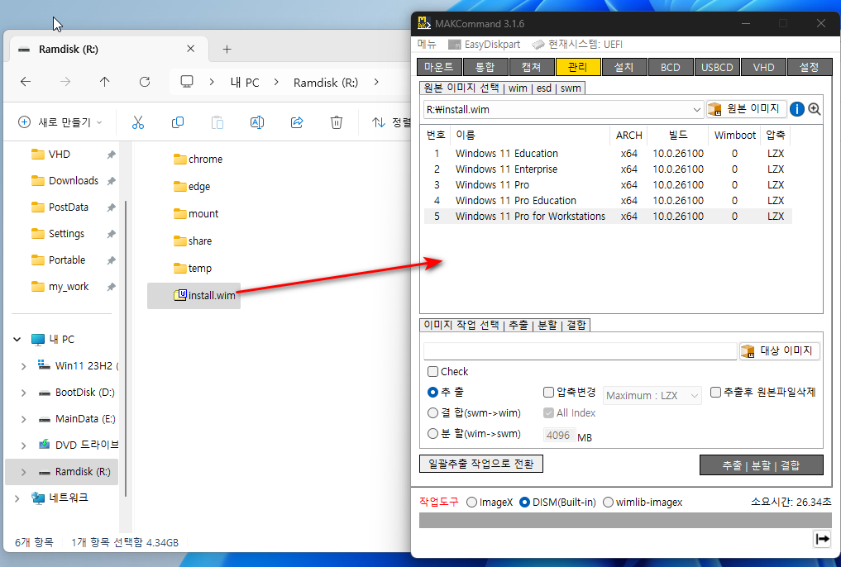841x567 pixels.
Task: Open the VHD quick access folder
Action: coord(51,155)
